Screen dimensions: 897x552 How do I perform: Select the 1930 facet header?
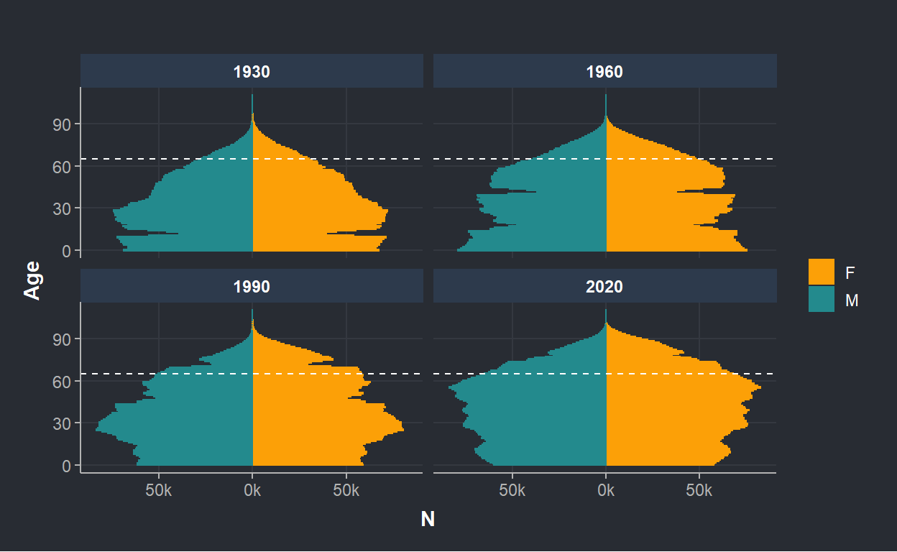pos(252,71)
